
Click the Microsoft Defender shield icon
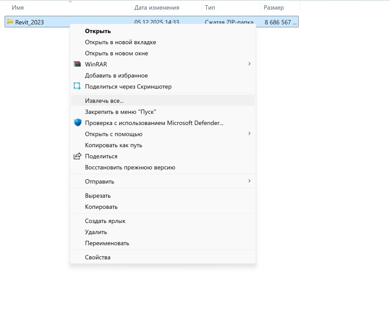pyautogui.click(x=78, y=122)
